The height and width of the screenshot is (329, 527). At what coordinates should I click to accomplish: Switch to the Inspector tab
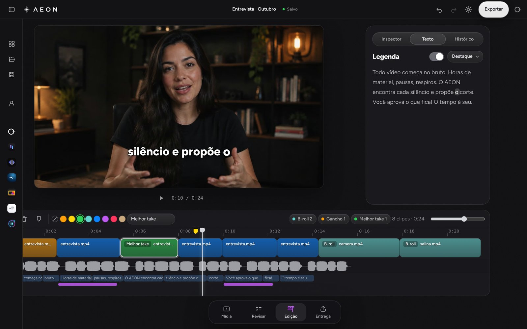tap(391, 39)
